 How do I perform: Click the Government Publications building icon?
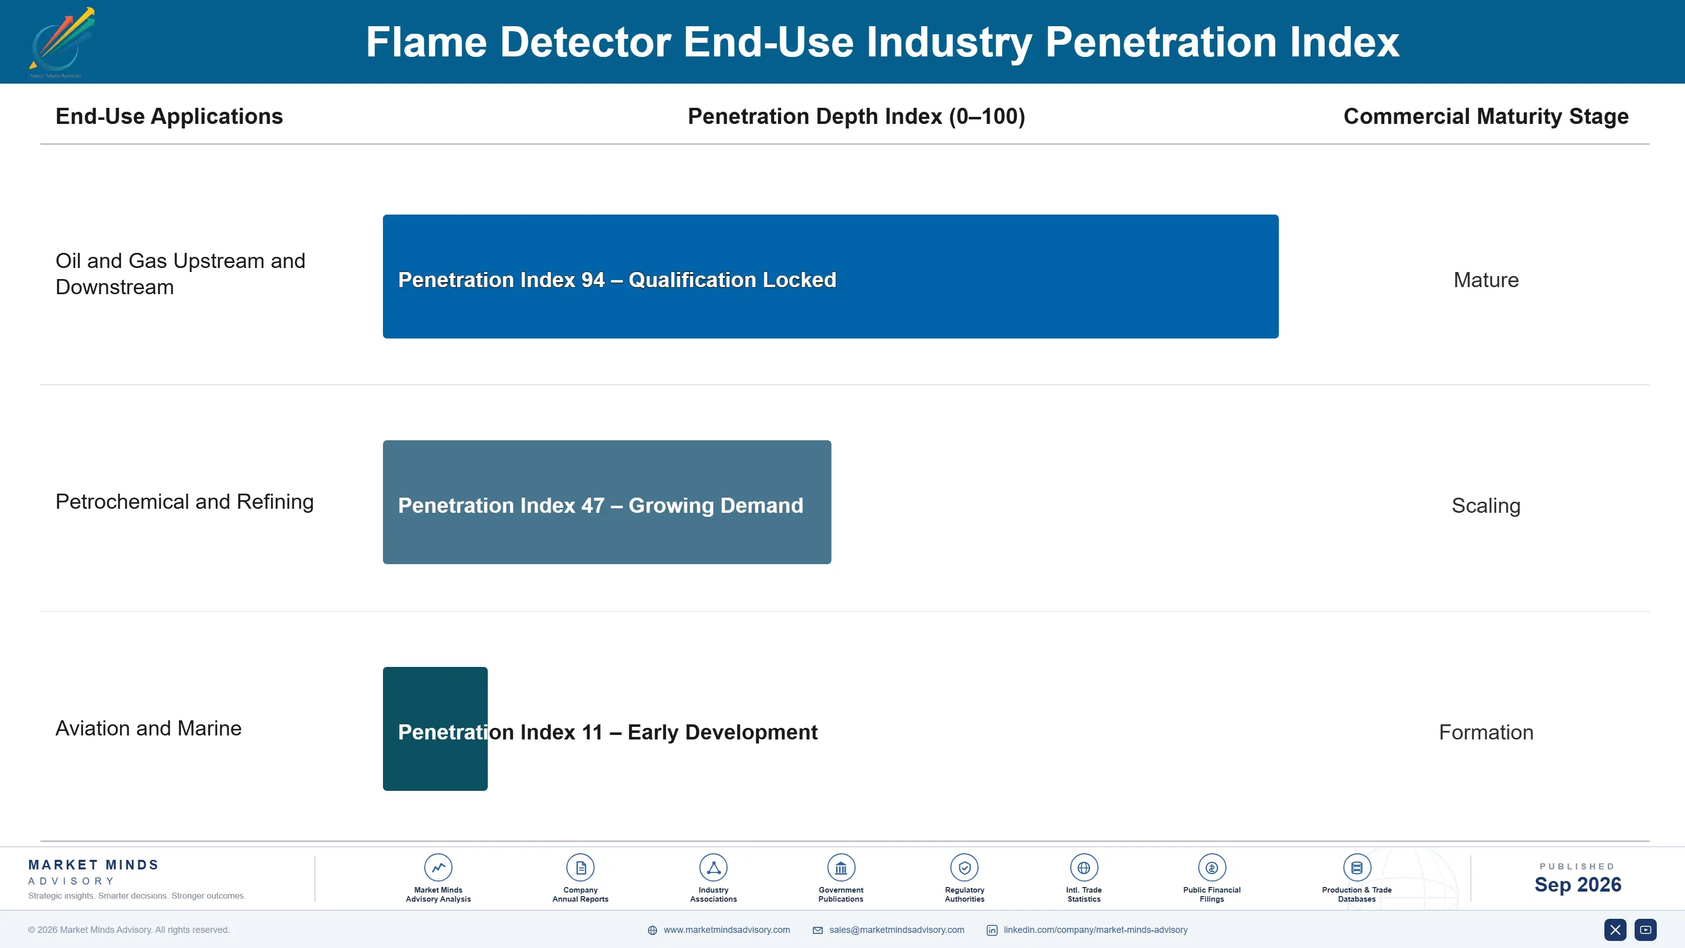(840, 867)
